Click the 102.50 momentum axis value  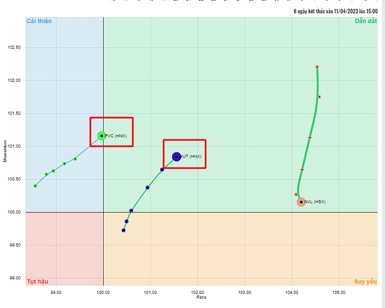pyautogui.click(x=14, y=47)
